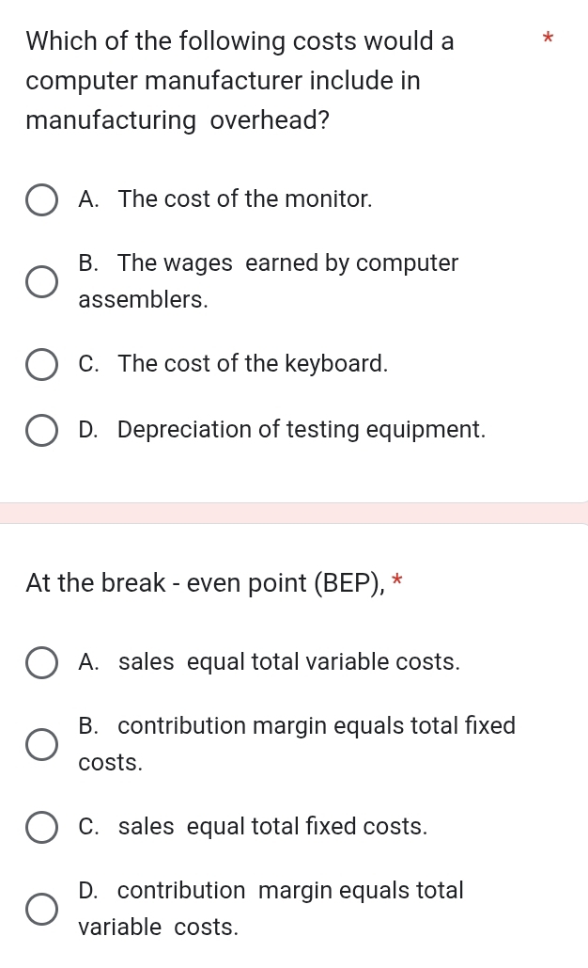Pick radio circle for 'contribution margin equals total variable costs'
This screenshot has height=968, width=588.
coord(41,909)
